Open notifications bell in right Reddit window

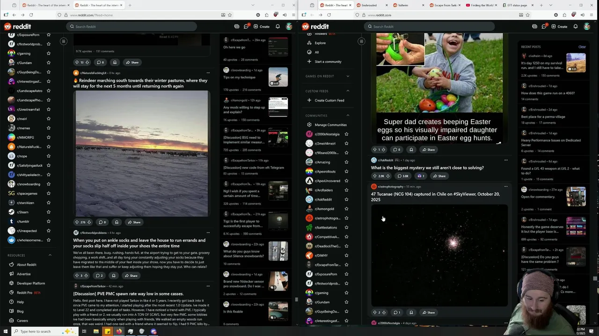coord(576,27)
